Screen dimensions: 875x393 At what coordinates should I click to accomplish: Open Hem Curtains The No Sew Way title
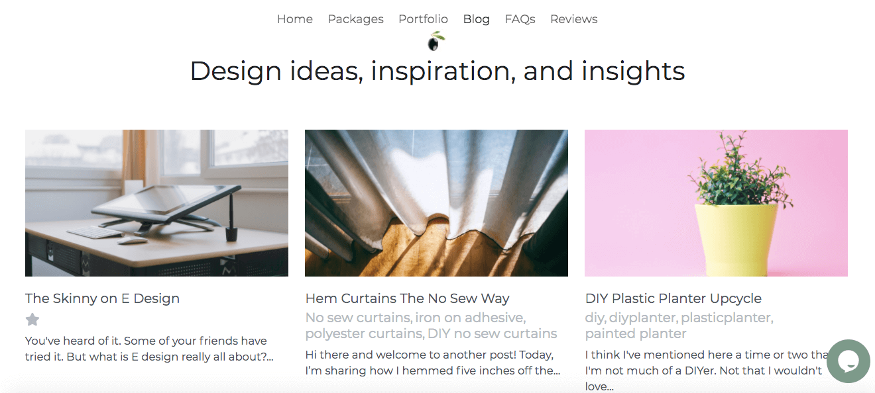click(x=407, y=298)
